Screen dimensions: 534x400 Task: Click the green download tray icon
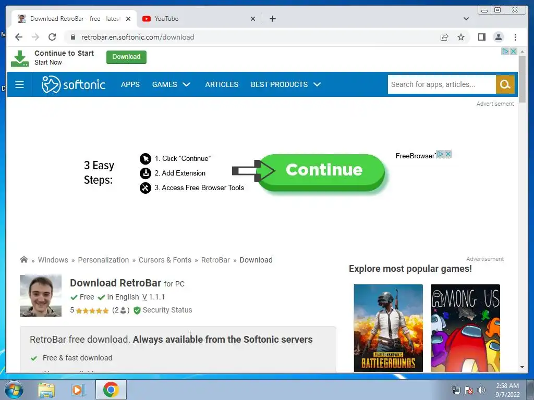[x=20, y=58]
